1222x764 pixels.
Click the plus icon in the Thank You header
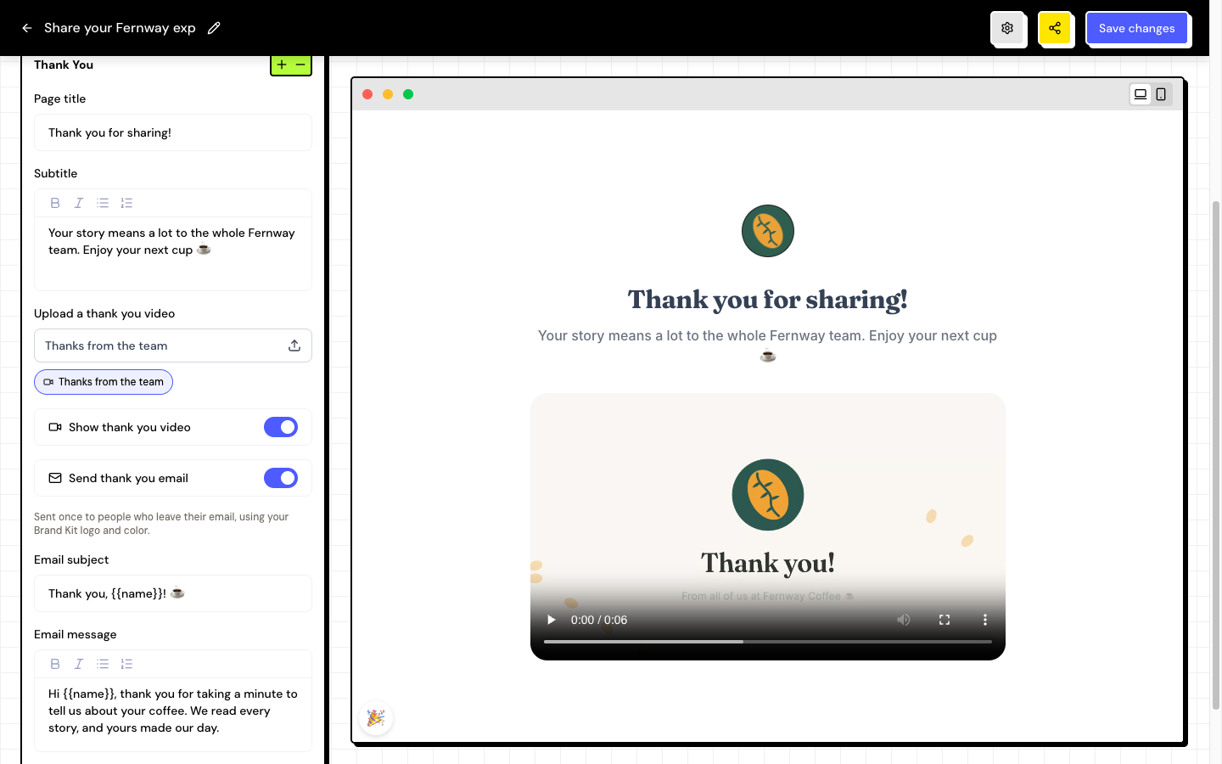(282, 65)
